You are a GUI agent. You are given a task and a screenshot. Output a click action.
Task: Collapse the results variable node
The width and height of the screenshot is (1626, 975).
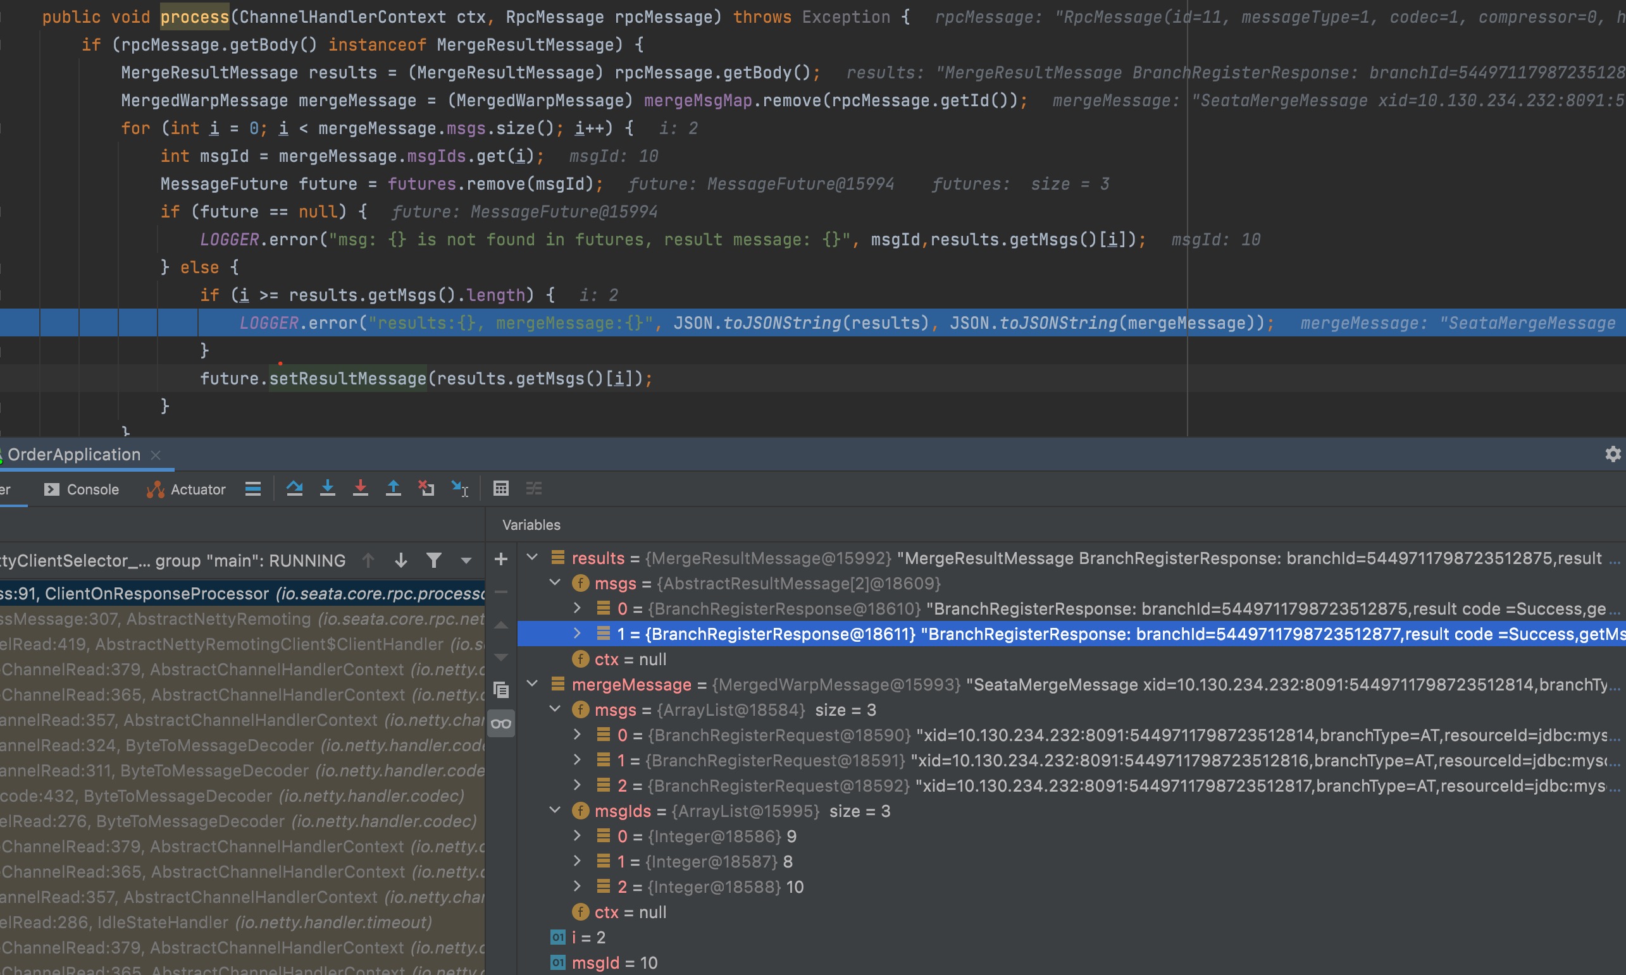pyautogui.click(x=532, y=557)
